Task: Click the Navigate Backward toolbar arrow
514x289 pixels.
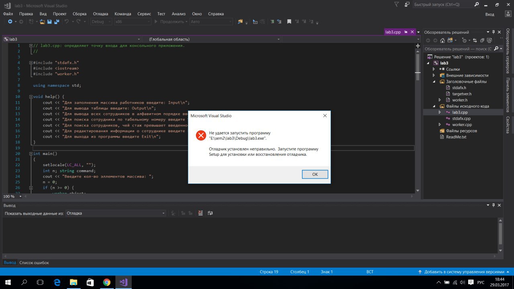Action: point(10,22)
